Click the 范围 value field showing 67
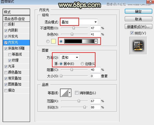Image resolution: width=154 pixels, height=125 pixels. (x=95, y=101)
